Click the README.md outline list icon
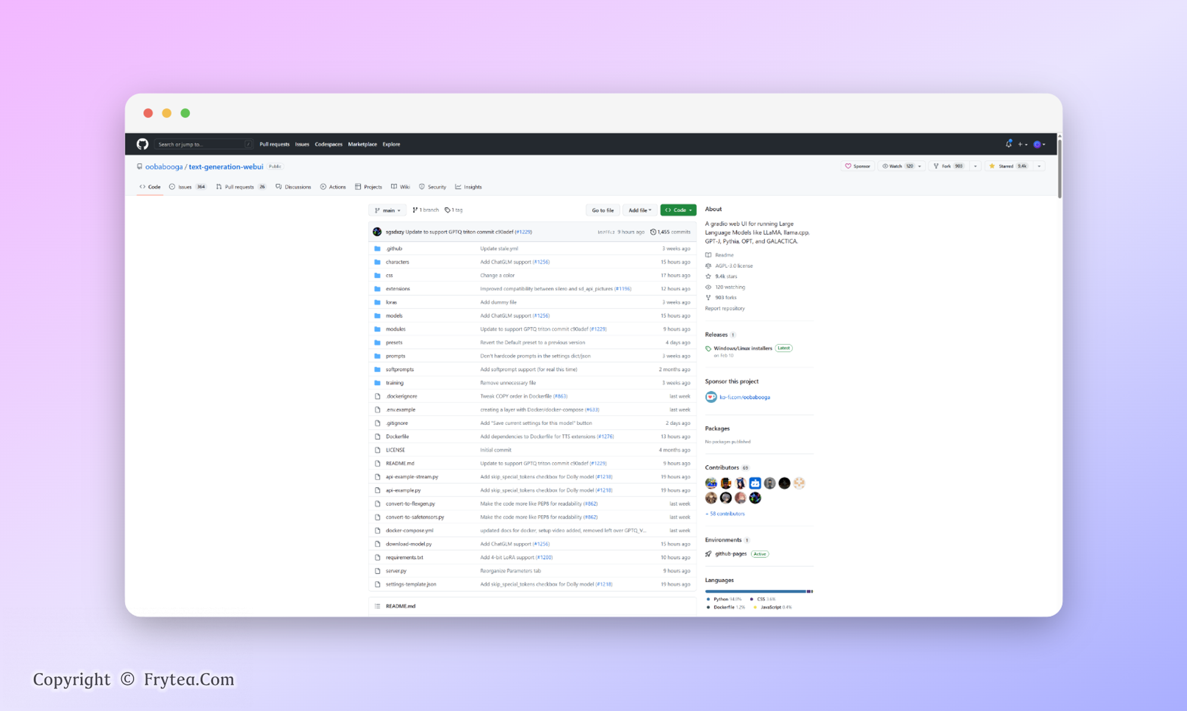Image resolution: width=1187 pixels, height=711 pixels. 377,606
